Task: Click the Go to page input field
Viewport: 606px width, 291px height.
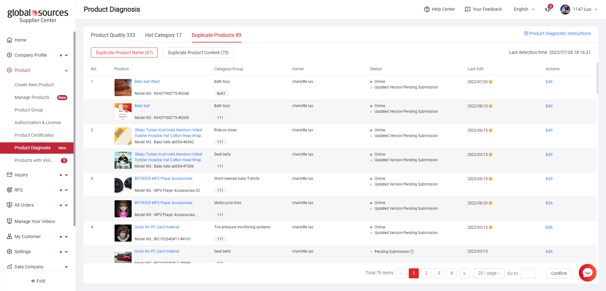Action: [528, 273]
